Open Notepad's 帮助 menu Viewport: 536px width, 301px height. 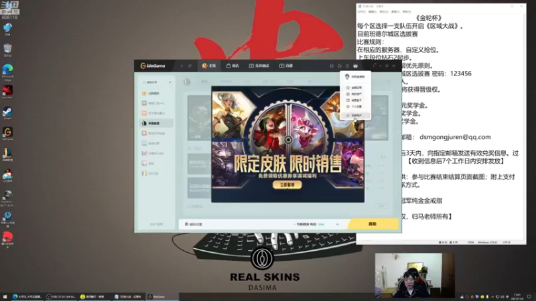(407, 11)
